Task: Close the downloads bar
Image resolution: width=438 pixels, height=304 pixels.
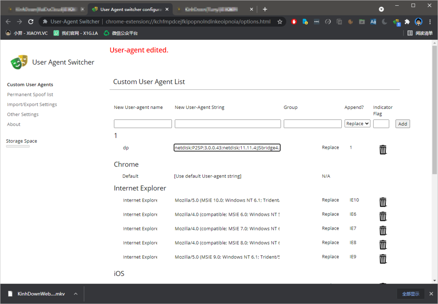Action: (431, 294)
